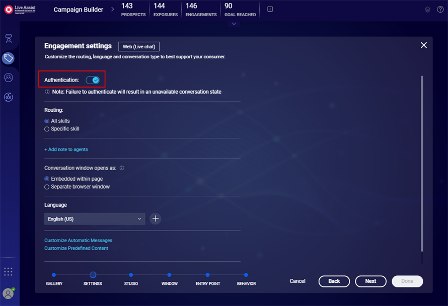Select the Campaigns tag icon in sidebar
448x306 pixels.
[x=8, y=58]
